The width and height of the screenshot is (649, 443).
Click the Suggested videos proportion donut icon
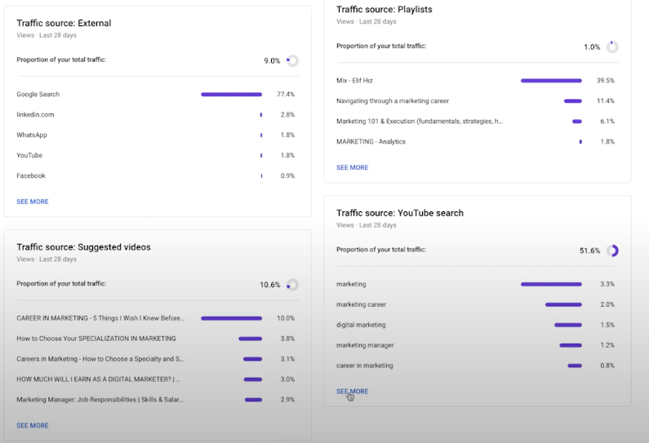pos(292,285)
